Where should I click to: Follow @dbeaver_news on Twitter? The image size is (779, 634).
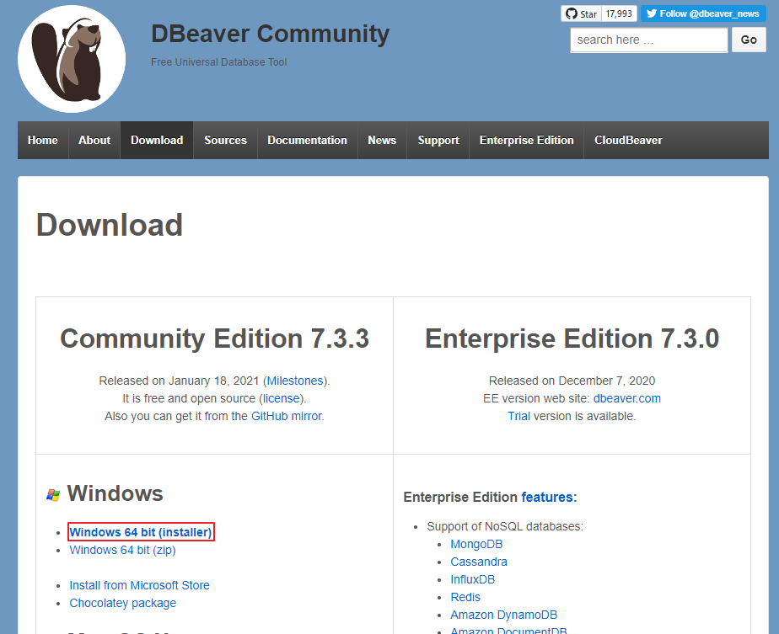703,13
